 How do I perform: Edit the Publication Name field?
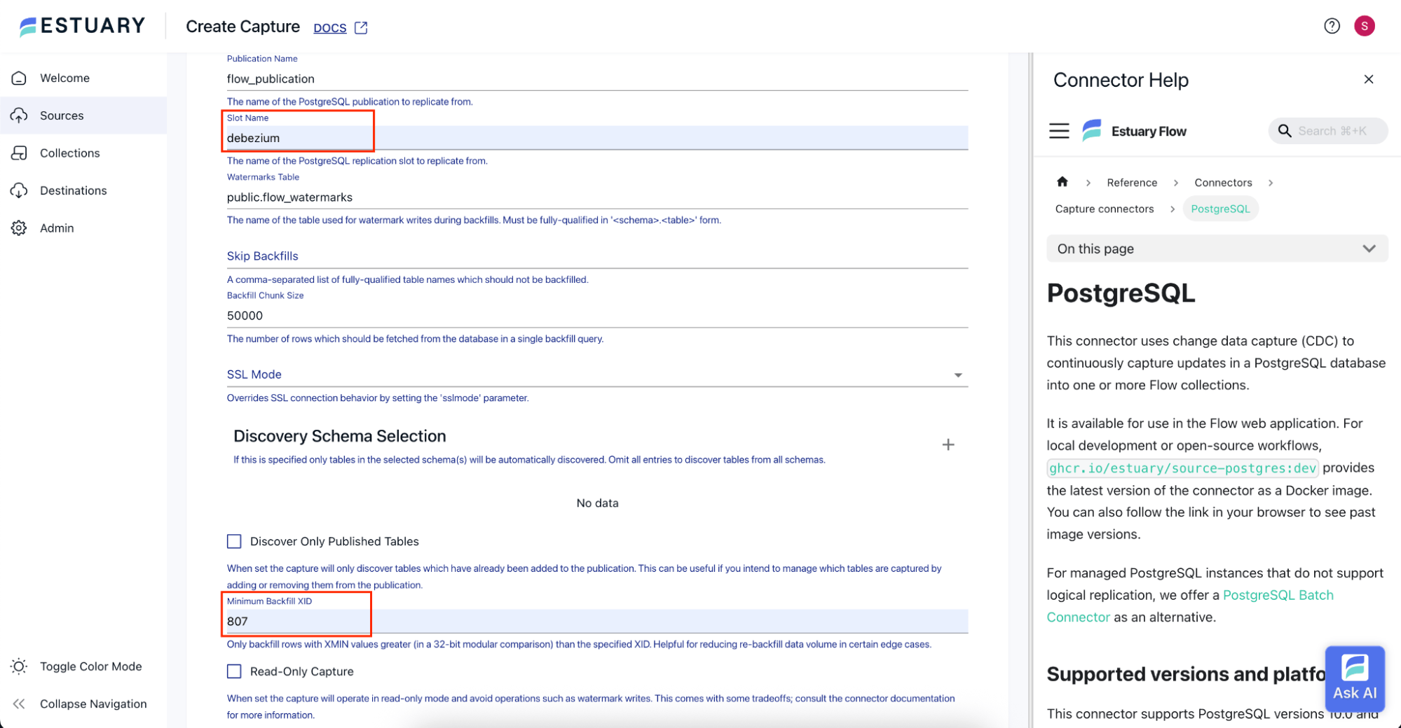[597, 78]
